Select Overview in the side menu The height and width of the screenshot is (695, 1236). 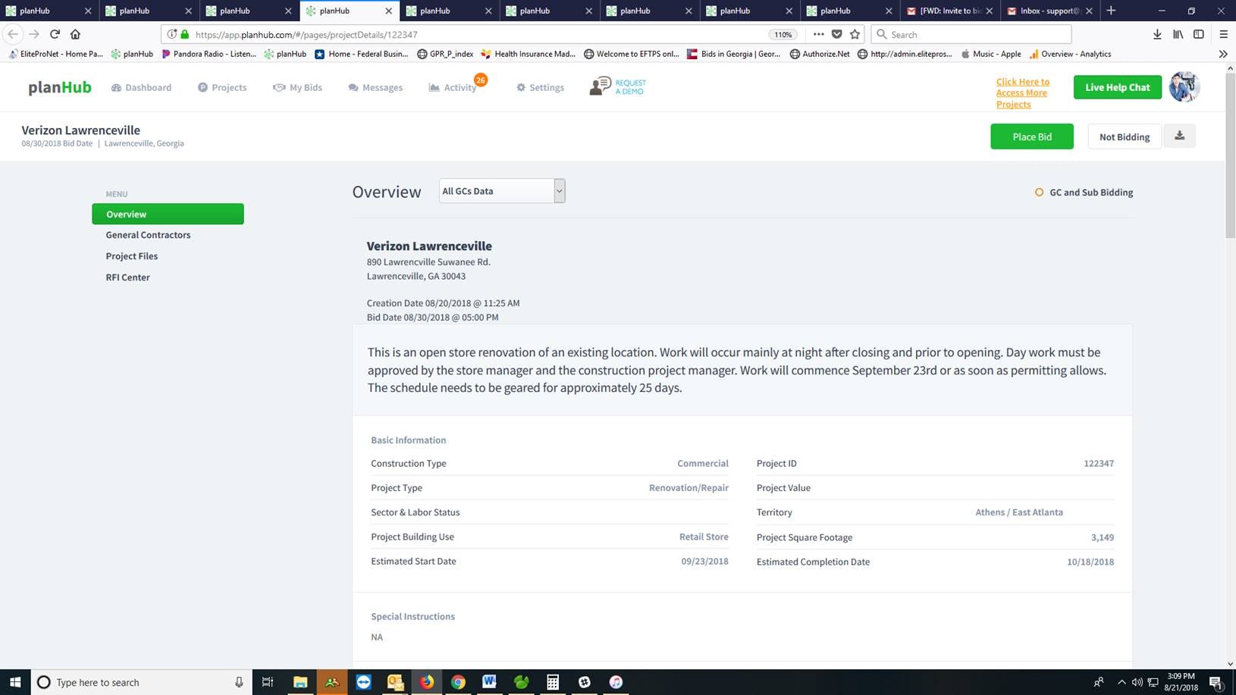tap(168, 214)
